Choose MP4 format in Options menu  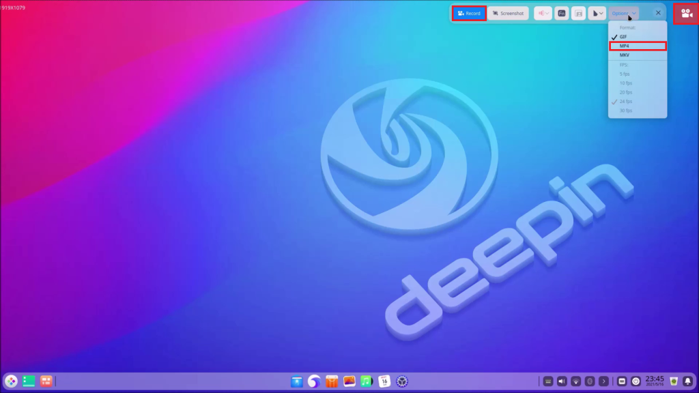[x=625, y=46]
